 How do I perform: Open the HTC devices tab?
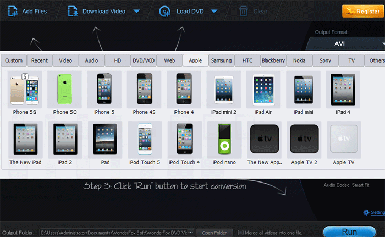point(248,60)
